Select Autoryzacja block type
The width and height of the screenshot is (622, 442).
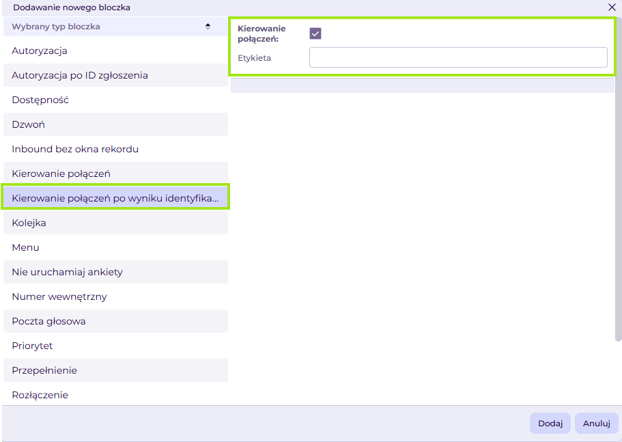point(115,51)
